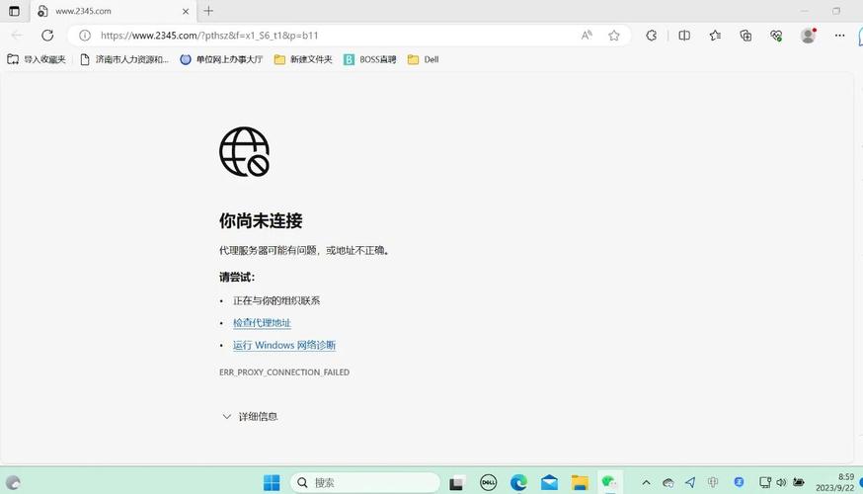863x494 pixels.
Task: Open the Mail app on taskbar
Action: pos(549,483)
